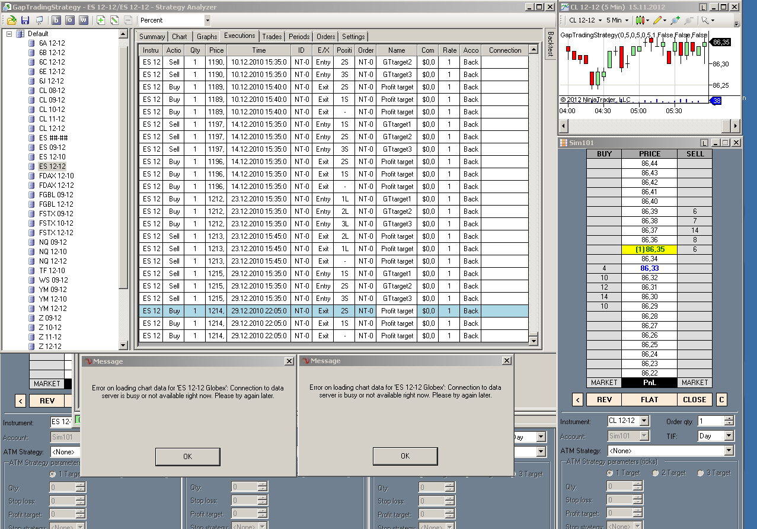Switch to the Summary tab

click(x=152, y=37)
